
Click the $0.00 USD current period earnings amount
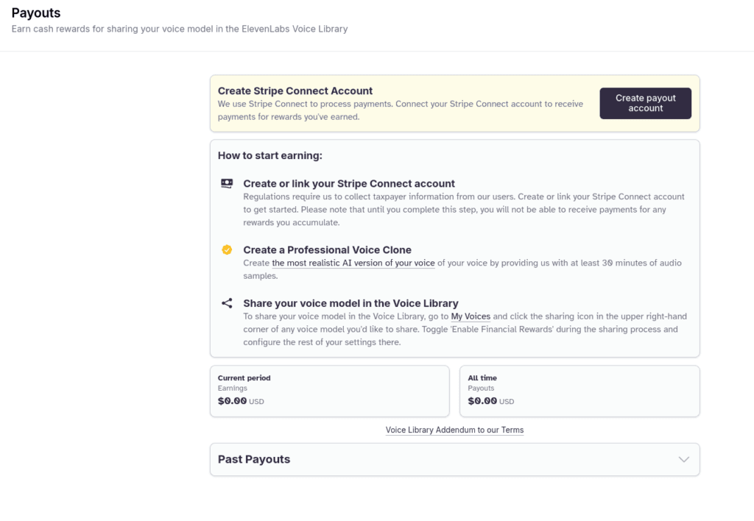click(241, 401)
